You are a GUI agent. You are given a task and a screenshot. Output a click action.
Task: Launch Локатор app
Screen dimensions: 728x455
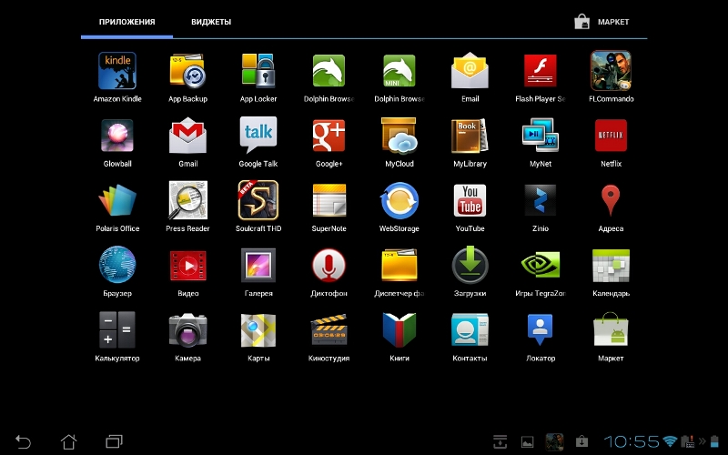pyautogui.click(x=541, y=329)
